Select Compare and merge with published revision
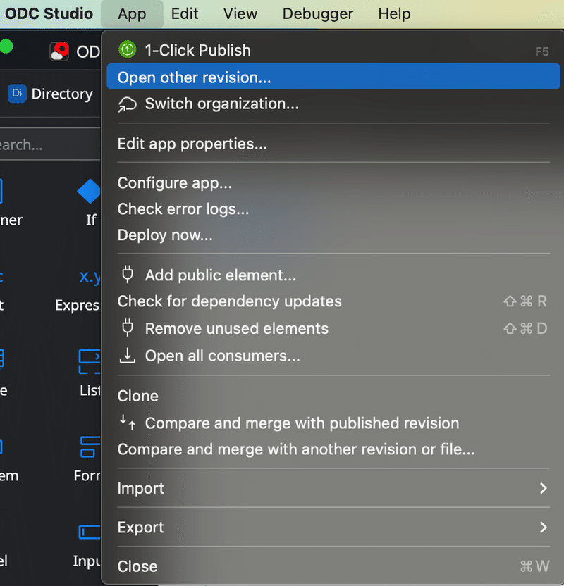This screenshot has width=564, height=586. click(x=333, y=423)
